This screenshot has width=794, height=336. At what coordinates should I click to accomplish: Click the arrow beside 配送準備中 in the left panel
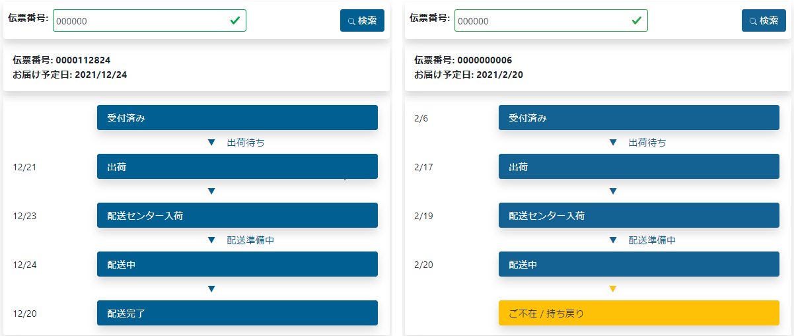(211, 240)
